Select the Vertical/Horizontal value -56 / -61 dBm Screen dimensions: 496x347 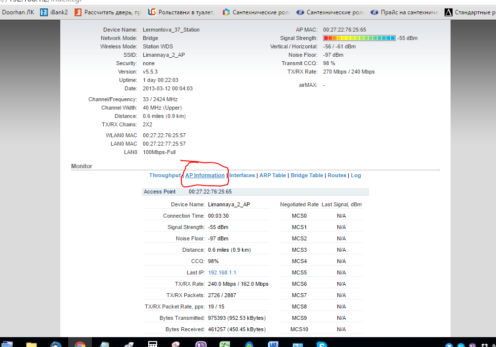[339, 46]
